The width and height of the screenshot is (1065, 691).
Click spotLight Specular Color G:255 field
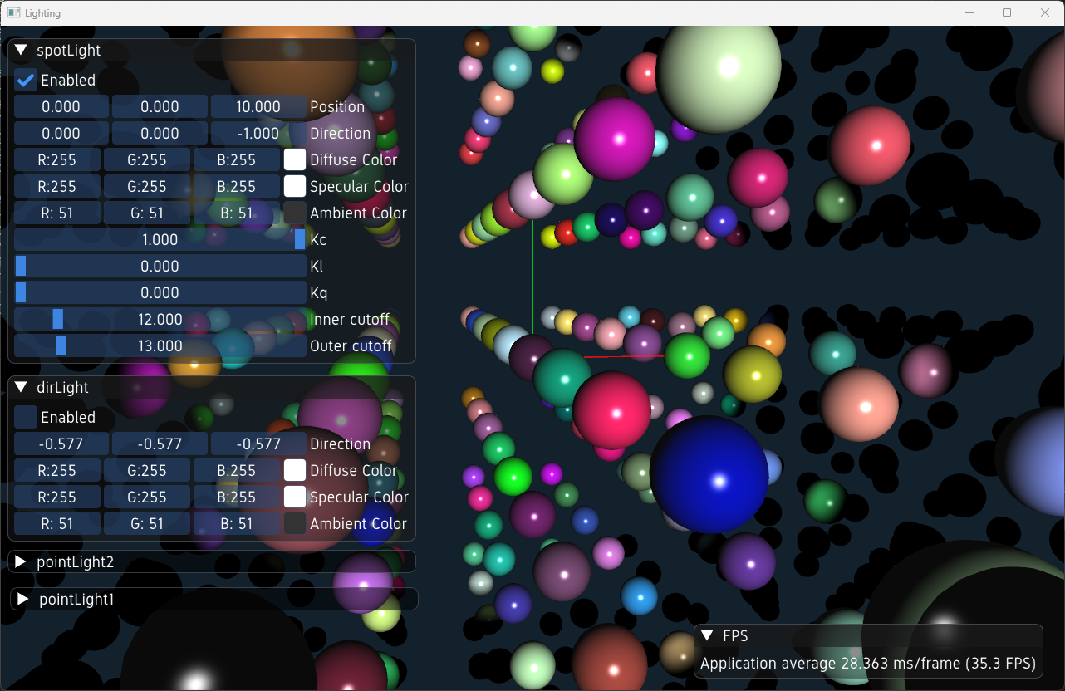tap(147, 187)
